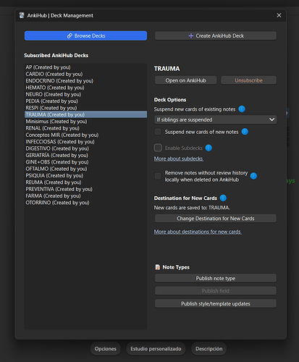Click the Publish field button

point(216,291)
